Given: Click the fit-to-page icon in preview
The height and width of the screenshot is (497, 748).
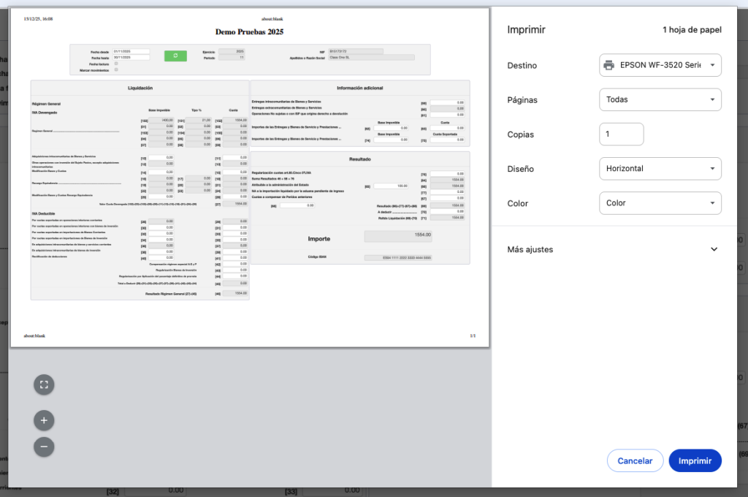Looking at the screenshot, I should pos(44,384).
